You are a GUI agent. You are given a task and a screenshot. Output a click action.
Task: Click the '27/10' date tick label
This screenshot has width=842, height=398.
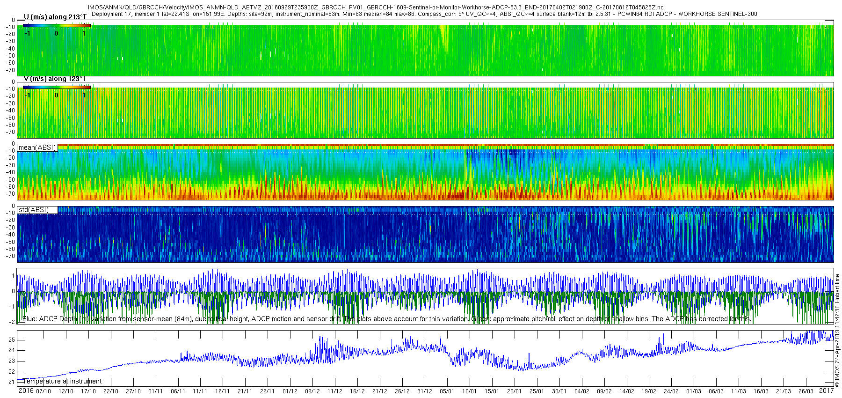[x=133, y=391]
